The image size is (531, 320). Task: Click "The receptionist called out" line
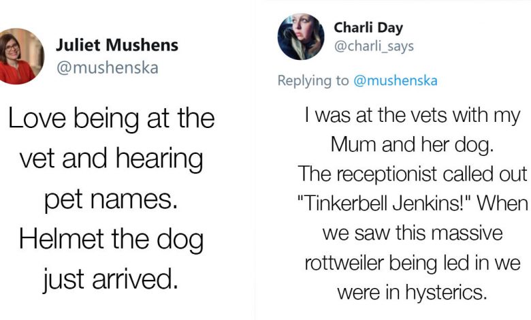(x=413, y=174)
